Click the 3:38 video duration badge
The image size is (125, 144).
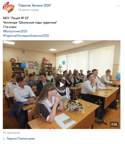pos(114,124)
